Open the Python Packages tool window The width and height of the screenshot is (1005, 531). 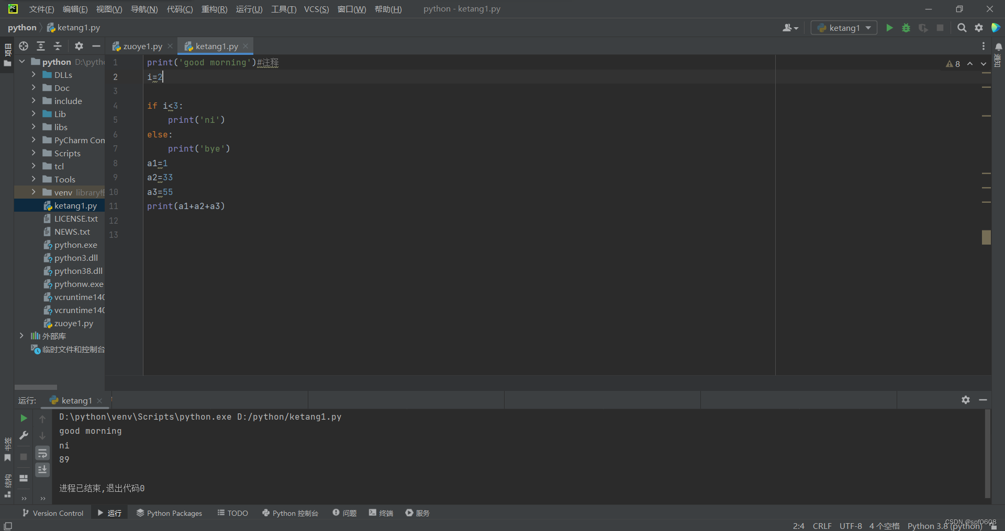[169, 513]
